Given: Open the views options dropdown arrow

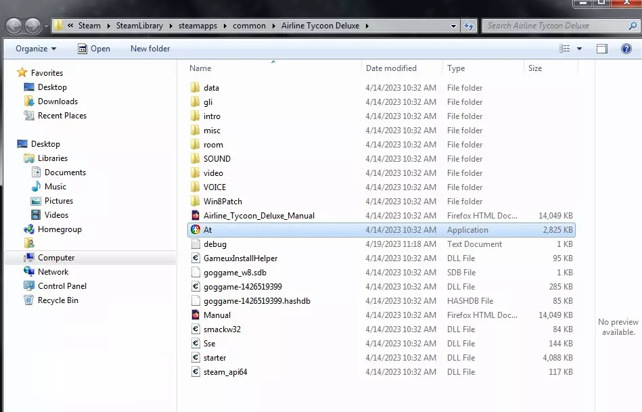Looking at the screenshot, I should [x=579, y=49].
